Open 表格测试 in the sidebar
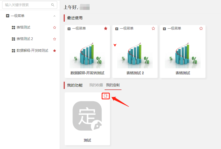 click(23, 28)
